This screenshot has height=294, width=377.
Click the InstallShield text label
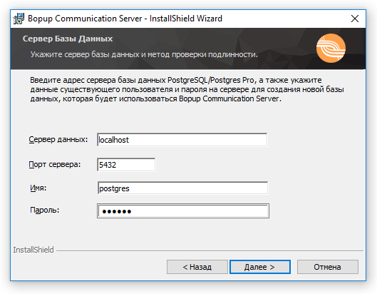(33, 250)
